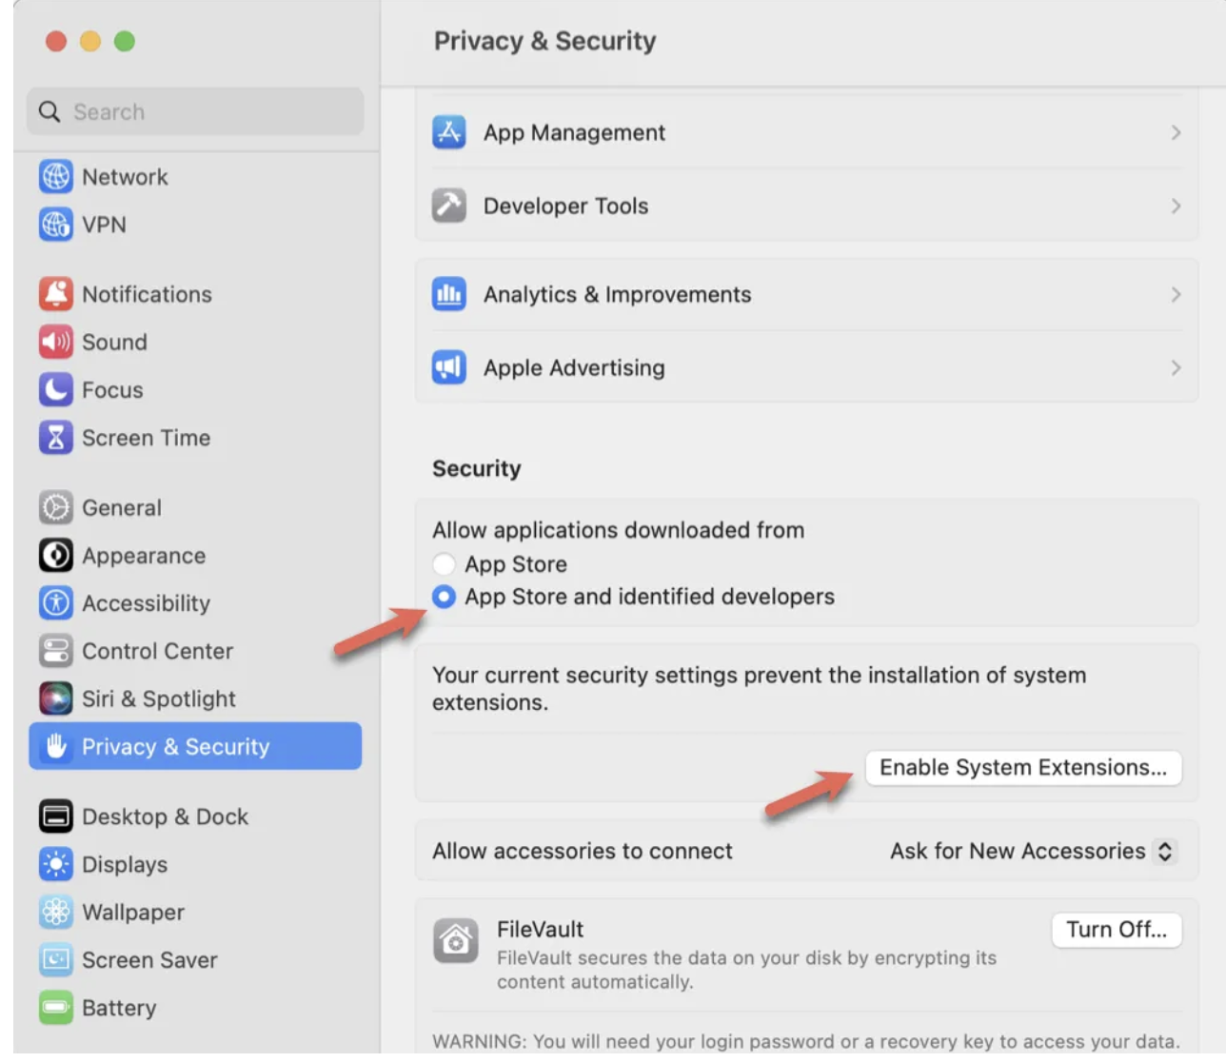Viewport: 1226px width, 1062px height.
Task: Expand the Analytics & Improvements section
Action: (618, 294)
